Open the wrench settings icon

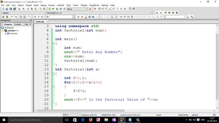[x=192, y=17]
